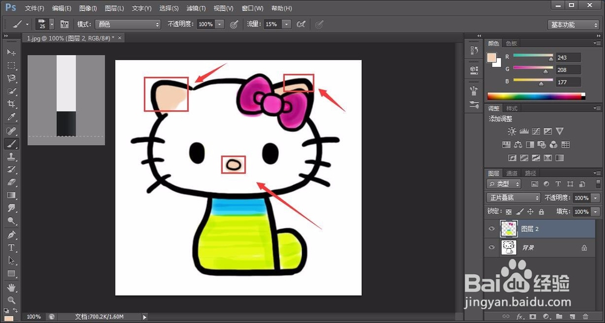Select the Gradient tool
This screenshot has width=605, height=323.
point(11,195)
